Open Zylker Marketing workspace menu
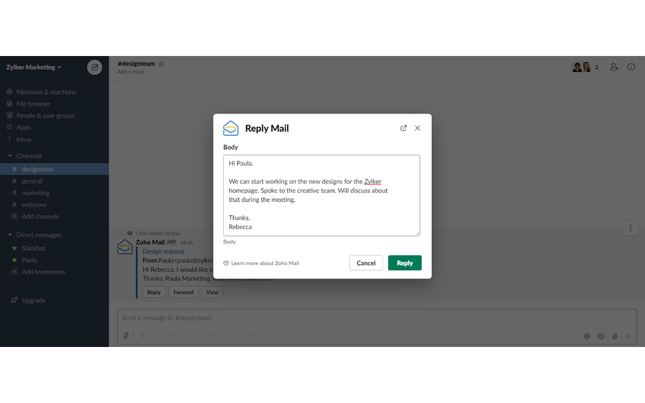This screenshot has width=645, height=403. [34, 67]
